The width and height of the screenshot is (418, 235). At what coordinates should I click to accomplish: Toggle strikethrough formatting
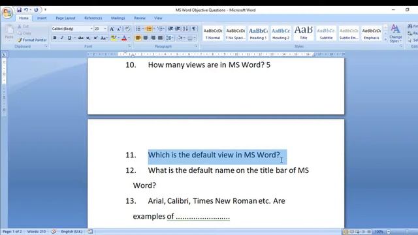coord(80,38)
